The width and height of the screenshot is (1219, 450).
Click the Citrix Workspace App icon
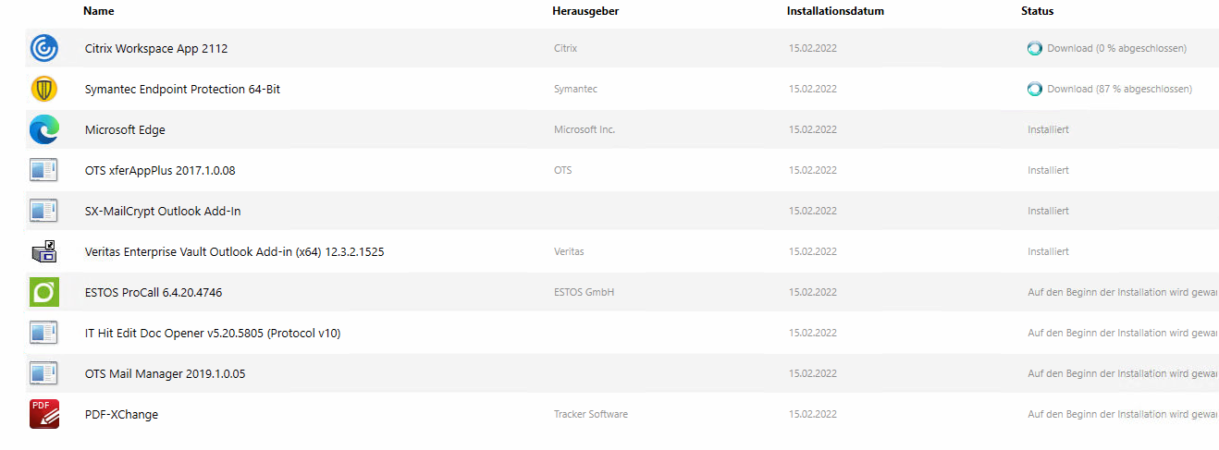tap(44, 48)
